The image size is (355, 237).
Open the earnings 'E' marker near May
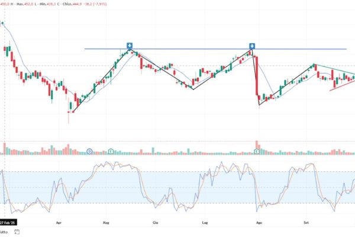point(111,152)
